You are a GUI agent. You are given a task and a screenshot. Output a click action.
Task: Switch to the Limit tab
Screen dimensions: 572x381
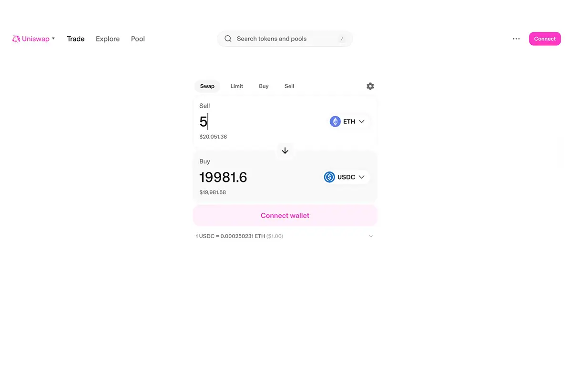pyautogui.click(x=237, y=86)
